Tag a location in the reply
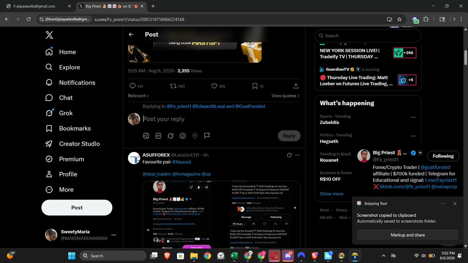The height and width of the screenshot is (263, 468). [195, 136]
